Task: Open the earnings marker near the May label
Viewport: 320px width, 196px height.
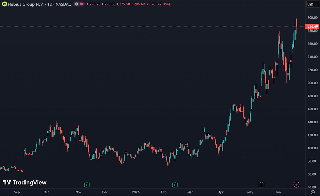Action: point(262,185)
